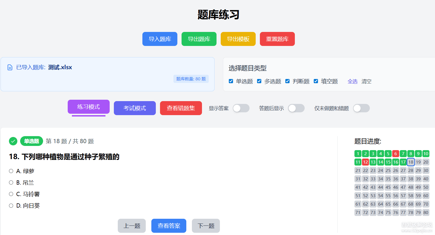Enable the 仅未做题和错题 toggle
This screenshot has width=435, height=235.
pyautogui.click(x=361, y=108)
